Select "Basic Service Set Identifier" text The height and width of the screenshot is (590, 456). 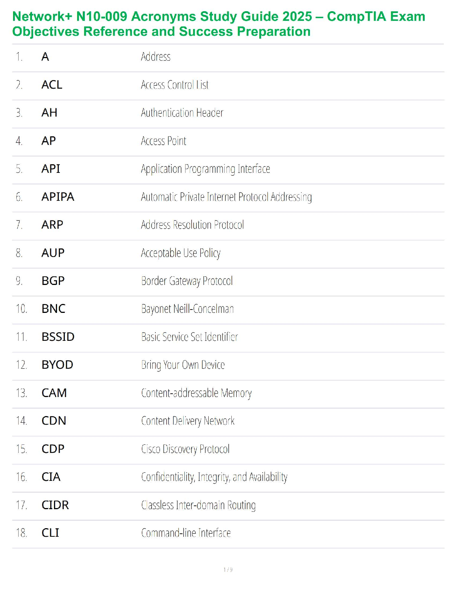(x=189, y=337)
